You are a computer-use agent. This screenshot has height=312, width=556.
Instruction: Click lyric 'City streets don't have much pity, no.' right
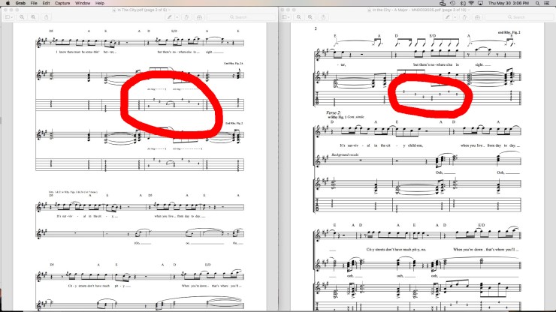(396, 250)
